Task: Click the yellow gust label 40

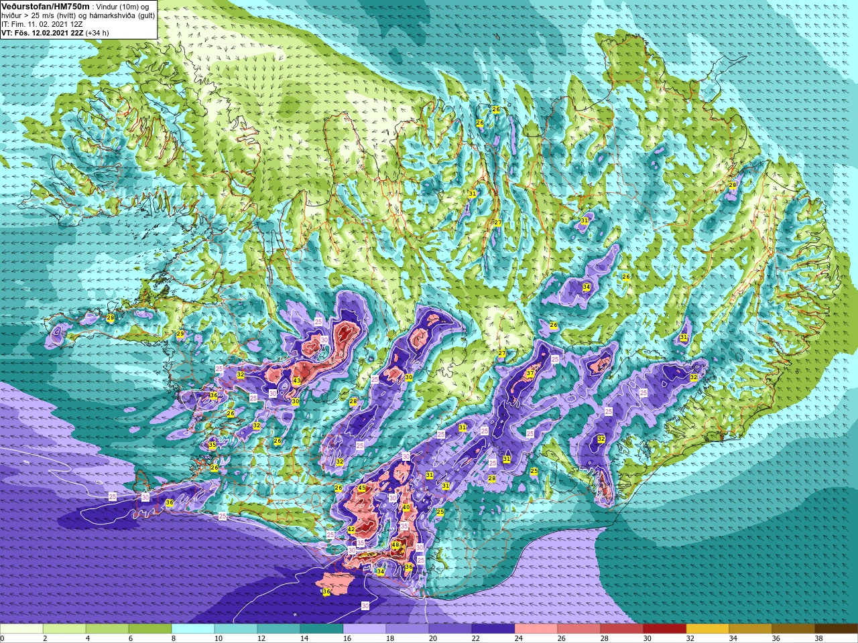Action: [x=406, y=508]
